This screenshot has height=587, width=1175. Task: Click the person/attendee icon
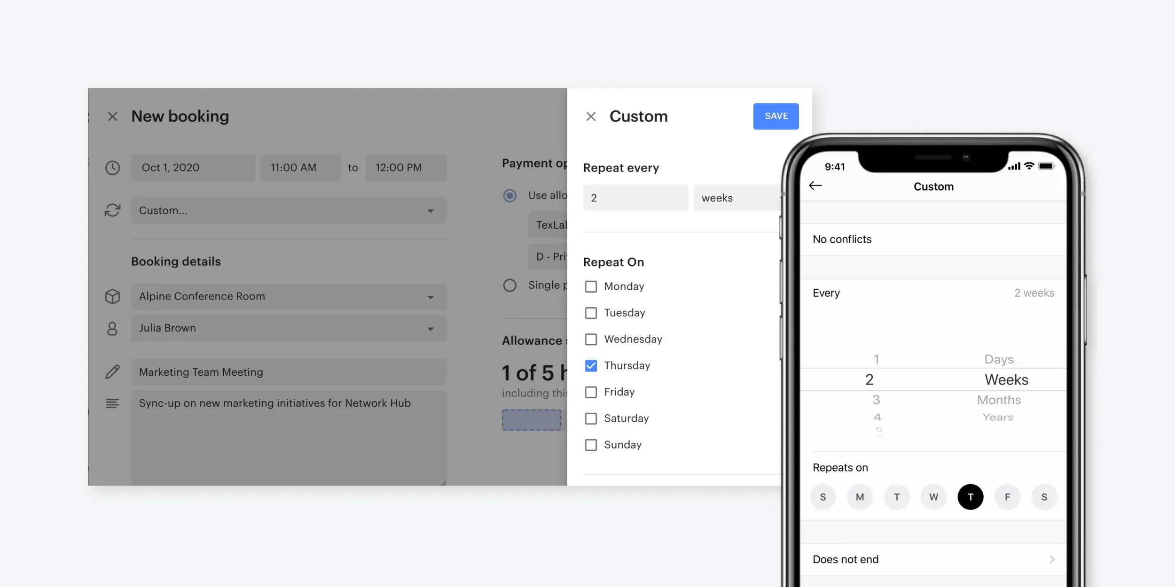point(112,328)
